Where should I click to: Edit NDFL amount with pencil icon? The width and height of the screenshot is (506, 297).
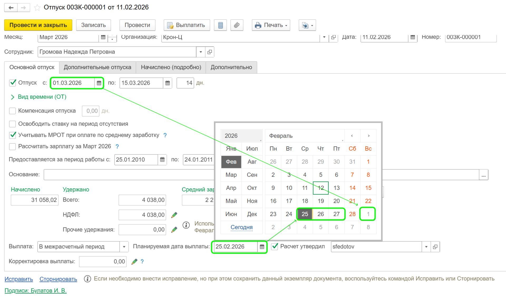(x=174, y=215)
